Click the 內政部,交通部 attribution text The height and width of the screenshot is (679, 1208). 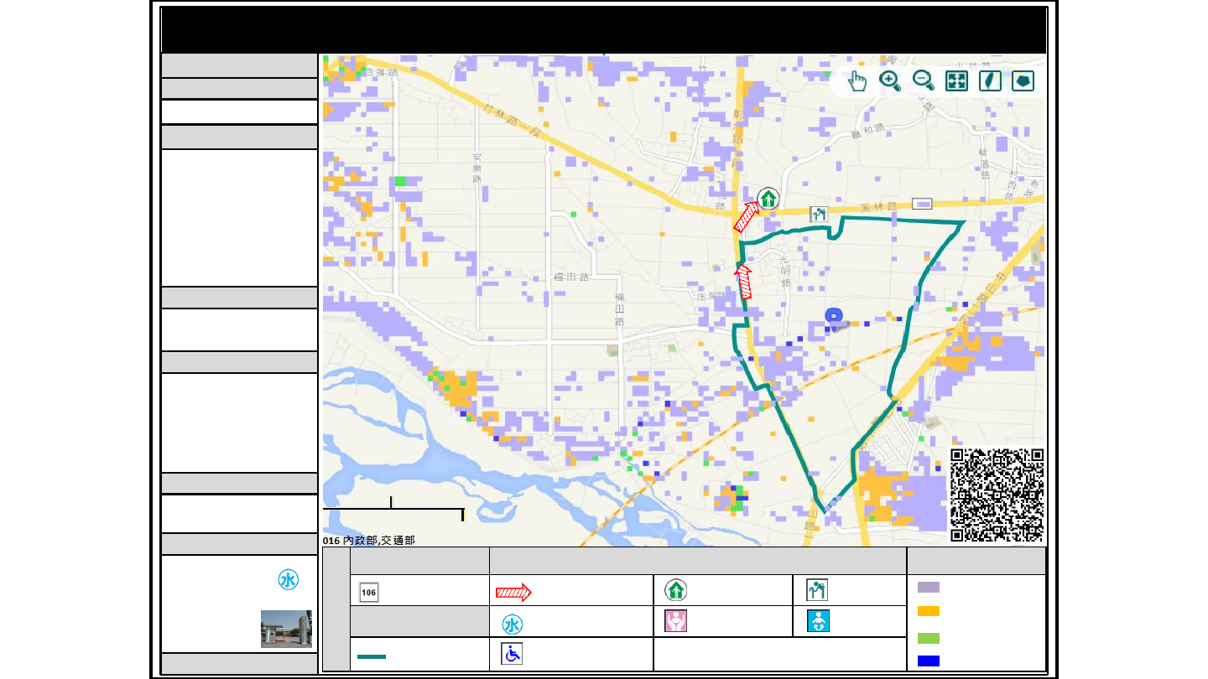coord(379,542)
